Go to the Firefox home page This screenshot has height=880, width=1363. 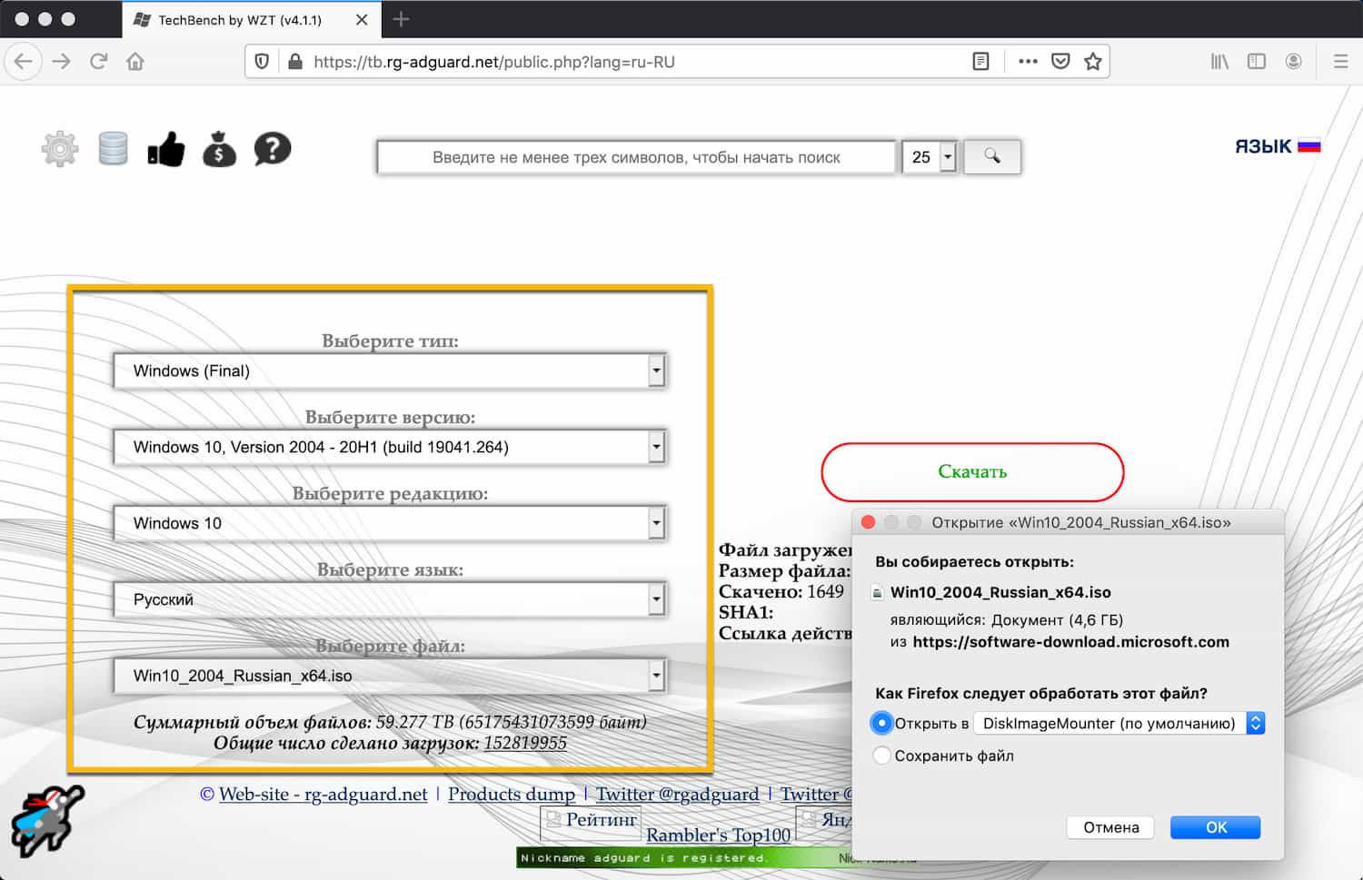(135, 62)
